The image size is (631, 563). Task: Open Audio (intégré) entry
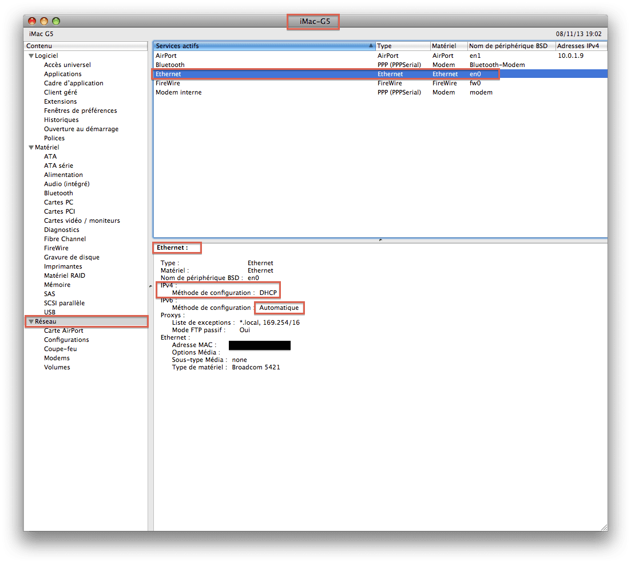(x=67, y=184)
